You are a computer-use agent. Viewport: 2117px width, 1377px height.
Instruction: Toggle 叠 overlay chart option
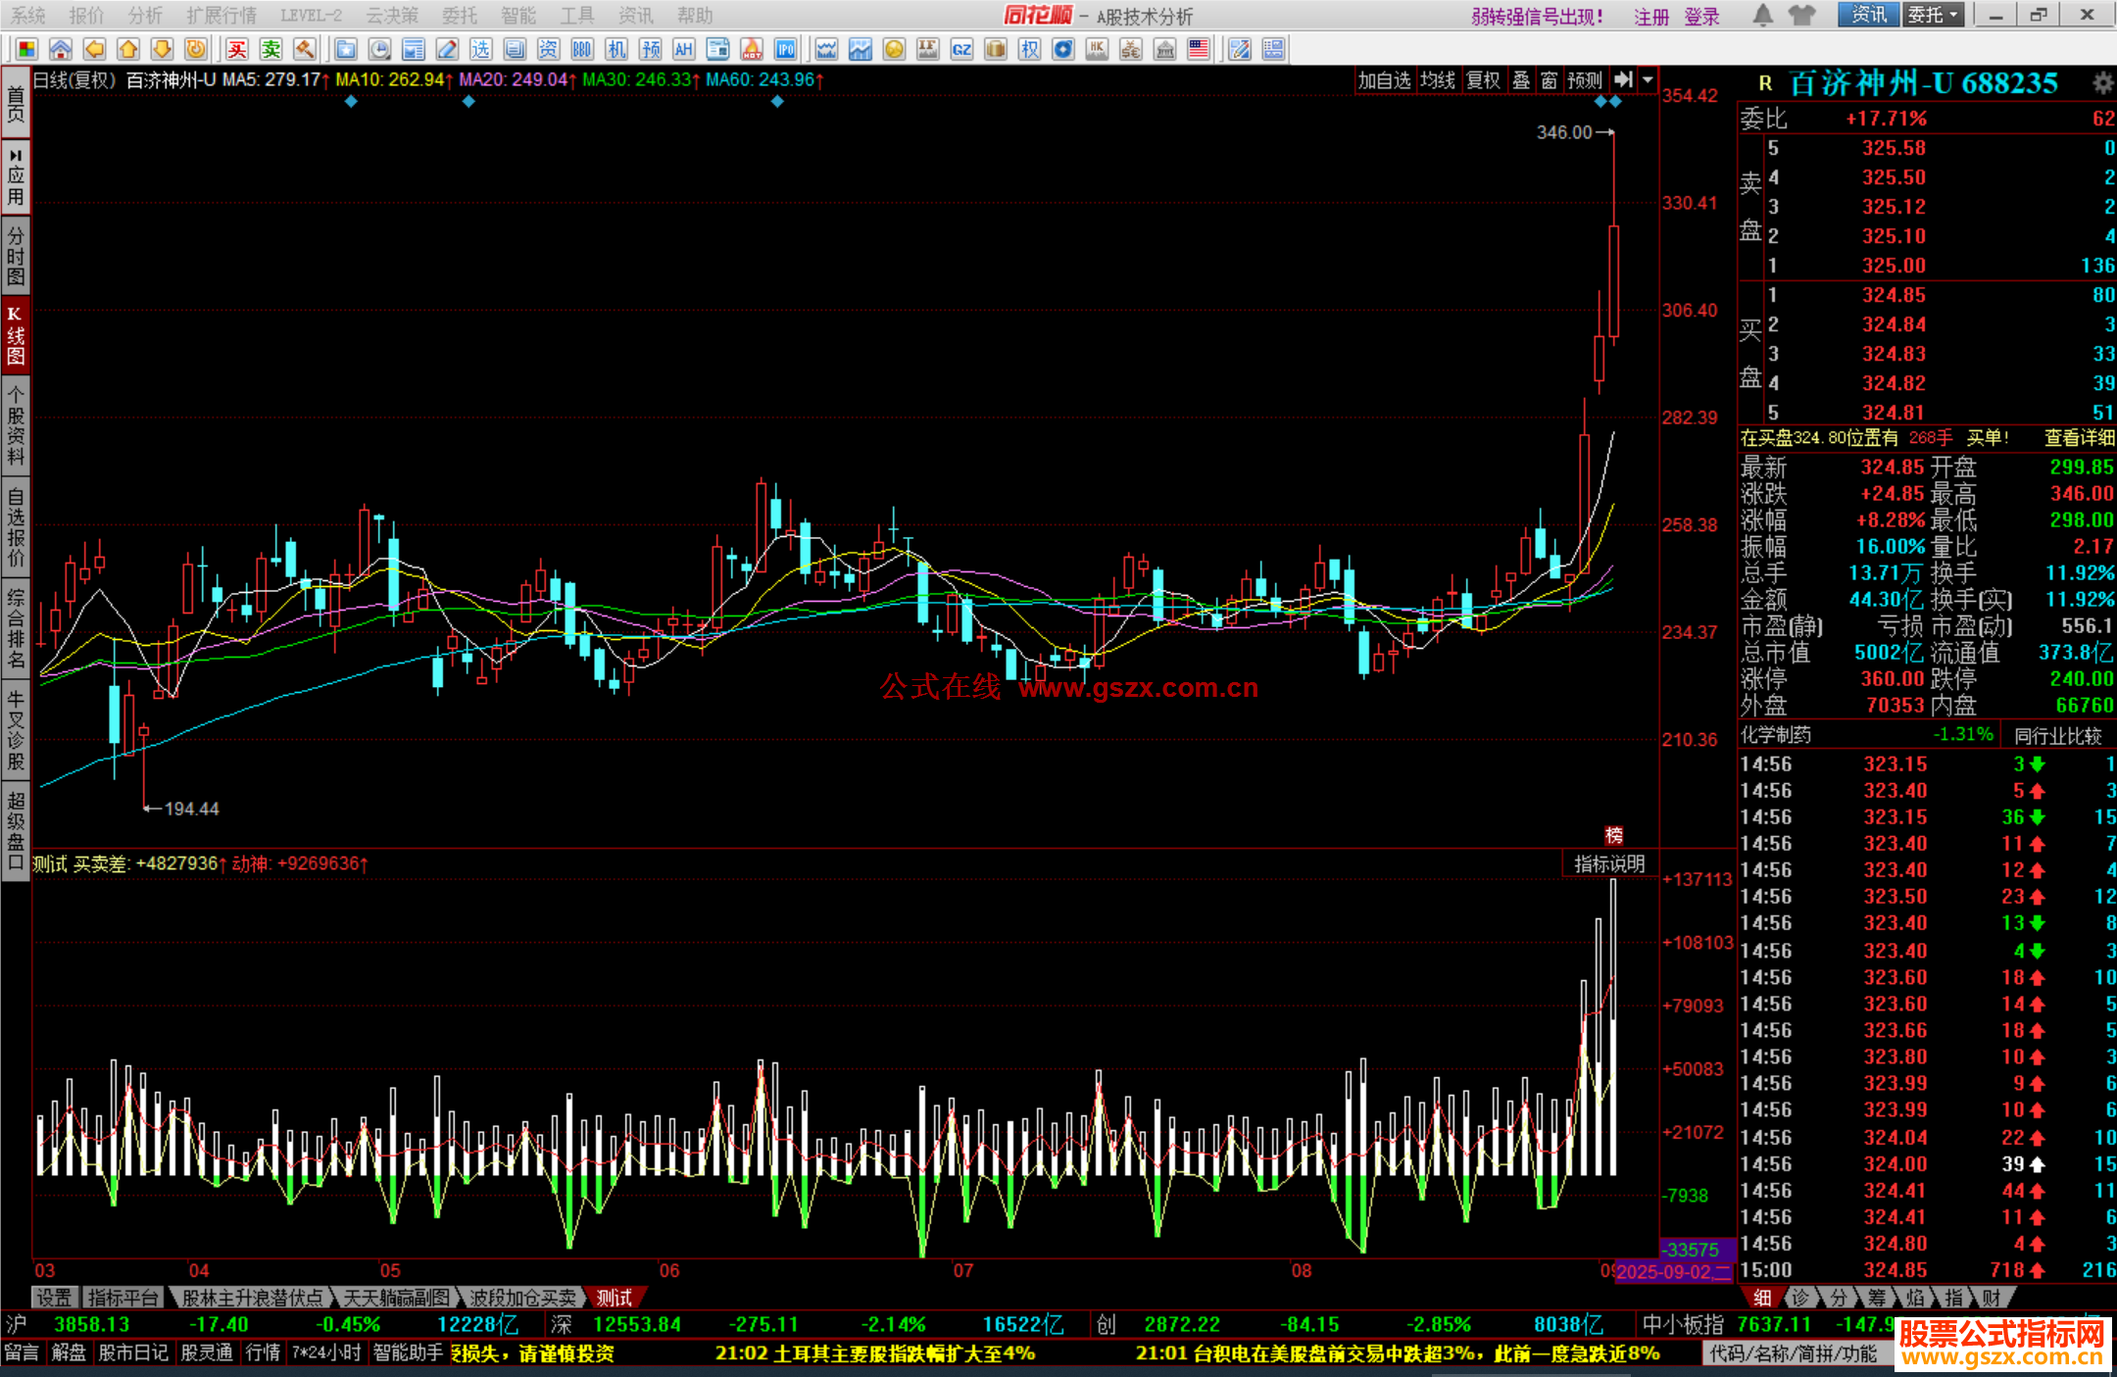pos(1520,80)
